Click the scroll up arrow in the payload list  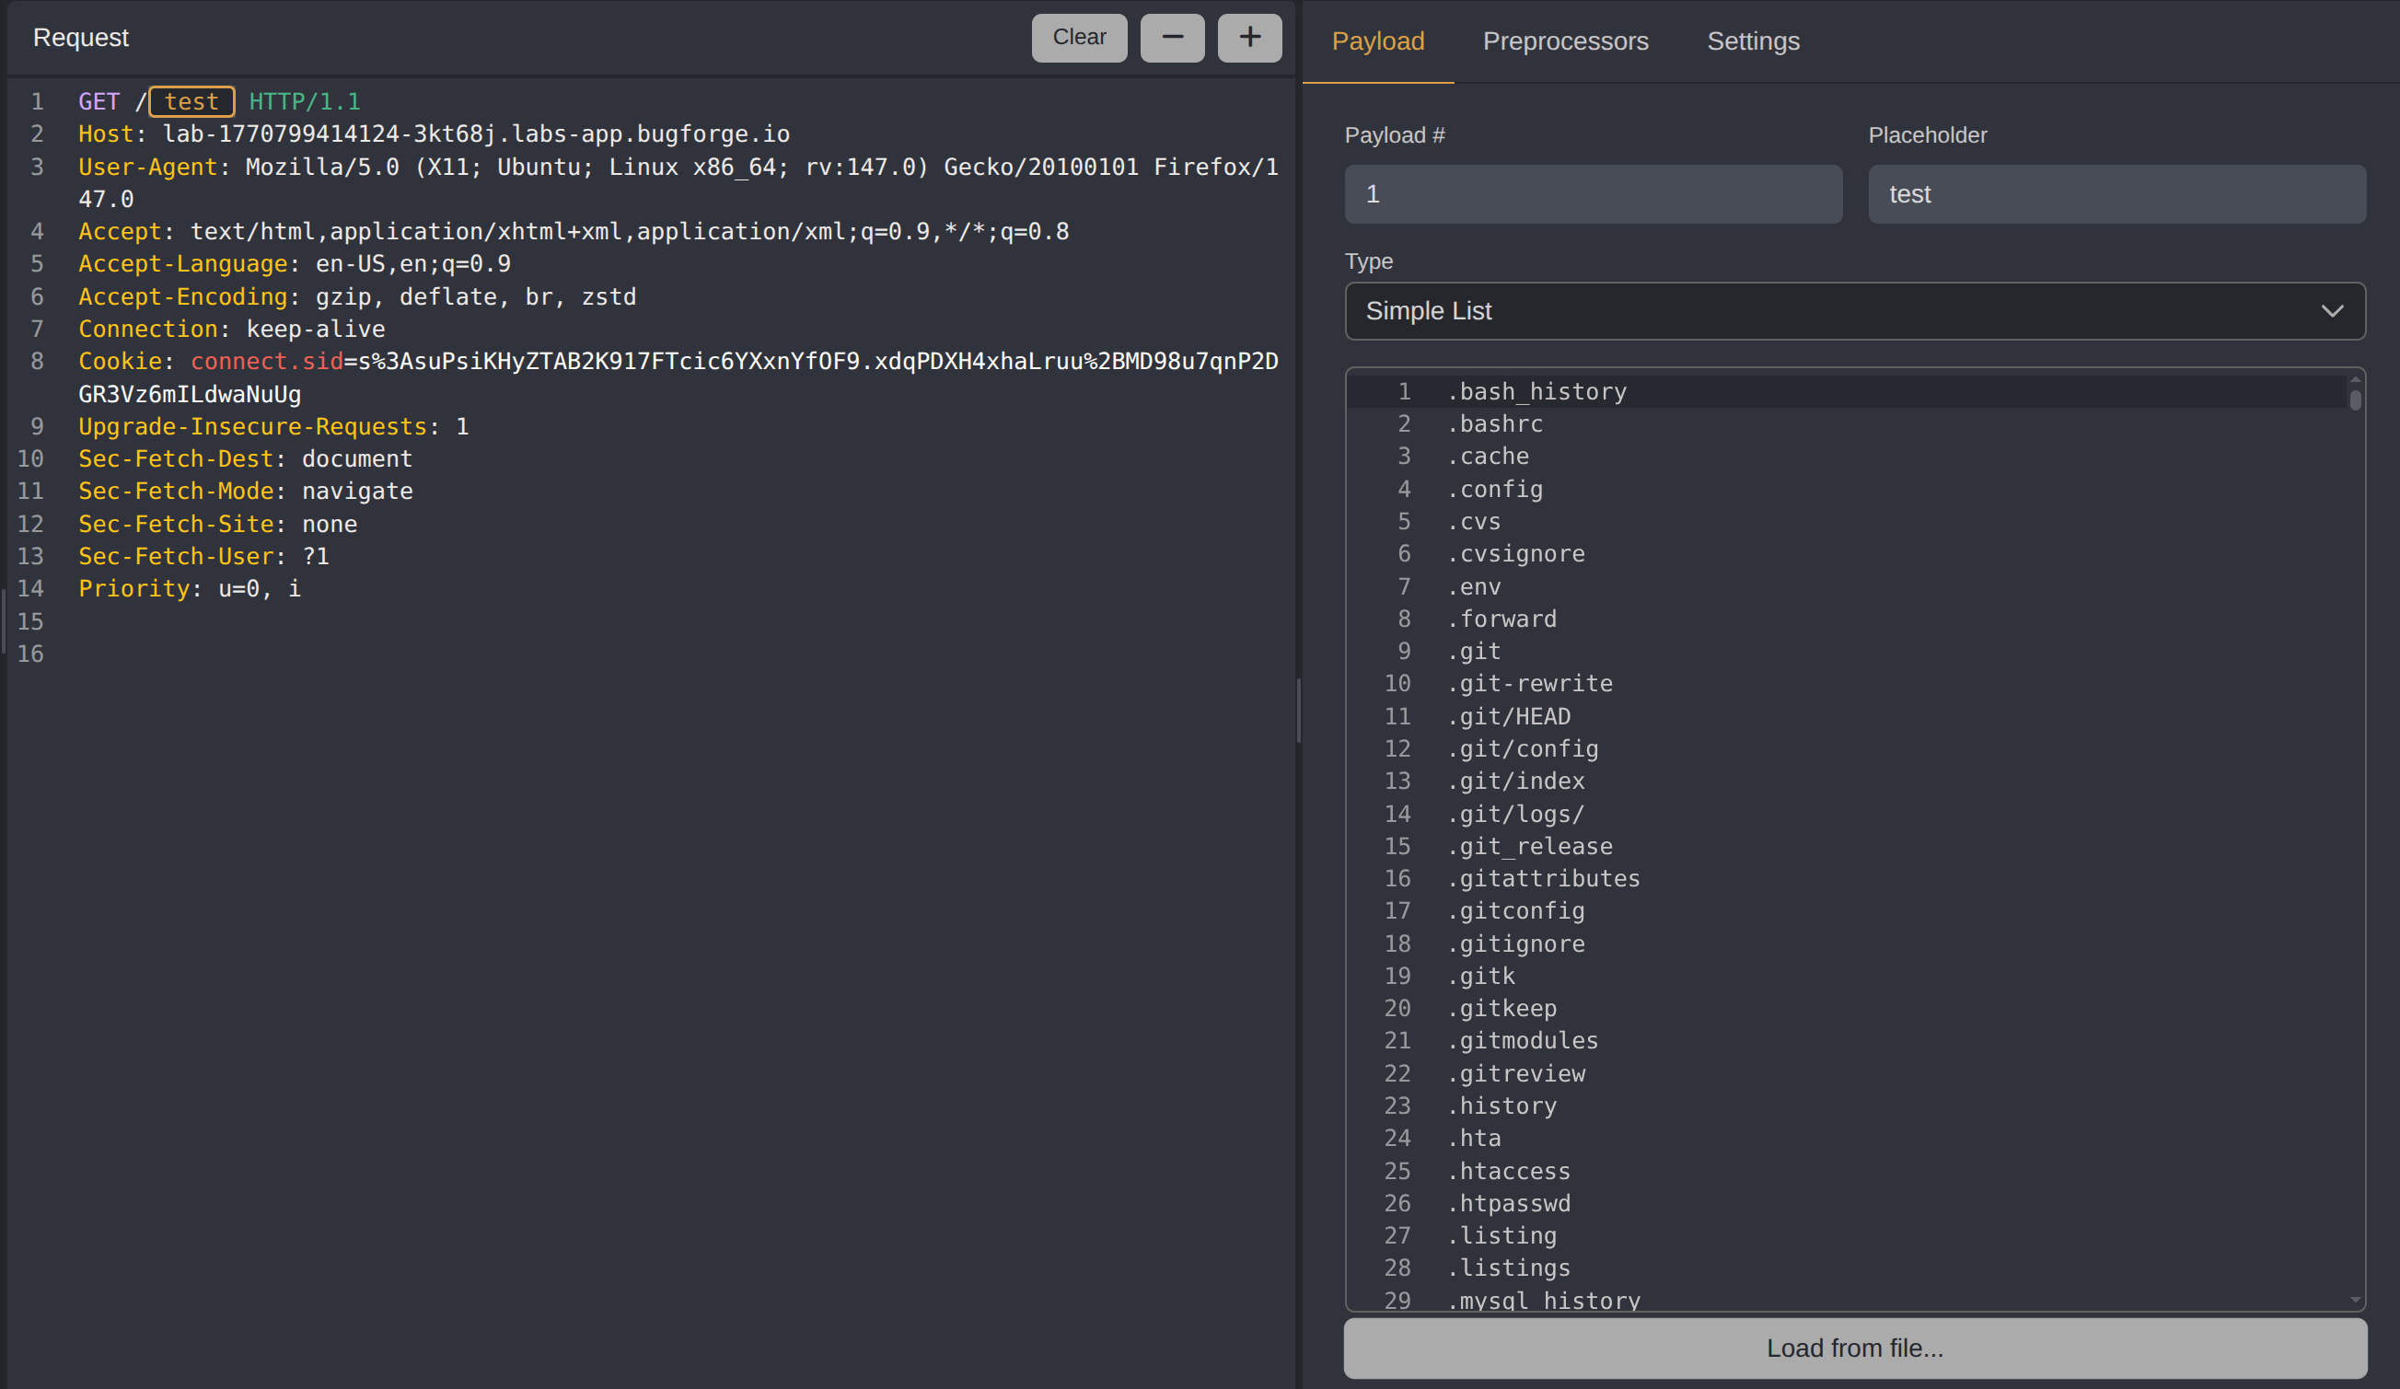tap(2354, 380)
